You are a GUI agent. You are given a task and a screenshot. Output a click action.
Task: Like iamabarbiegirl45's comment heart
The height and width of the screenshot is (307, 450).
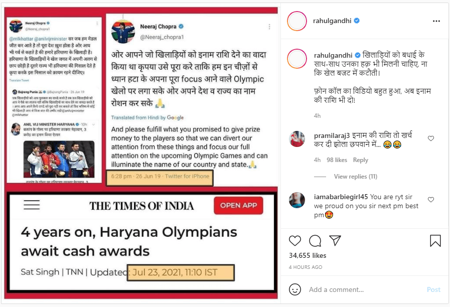431,200
